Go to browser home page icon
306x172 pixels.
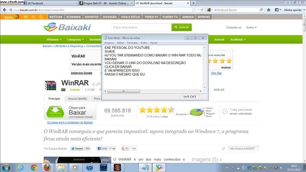coord(269,10)
